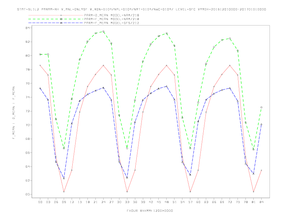Click y-axis tick label 72
The width and height of the screenshot is (285, 220).
28,111
